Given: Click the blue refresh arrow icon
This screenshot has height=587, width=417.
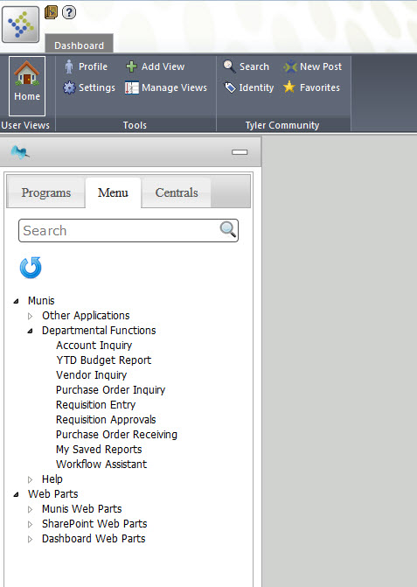Looking at the screenshot, I should point(31,268).
